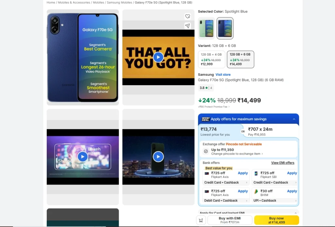Screen dimensions: 335x227
Task: Play the Bokeh effect video
Action: pos(83,157)
